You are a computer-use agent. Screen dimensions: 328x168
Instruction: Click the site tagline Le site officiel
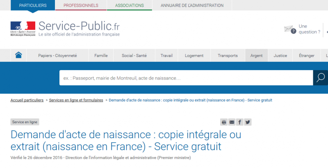click(x=79, y=34)
